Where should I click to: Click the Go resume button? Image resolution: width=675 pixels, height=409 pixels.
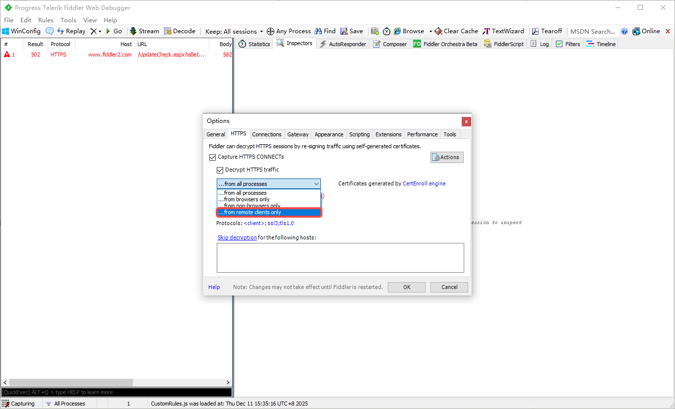(114, 31)
